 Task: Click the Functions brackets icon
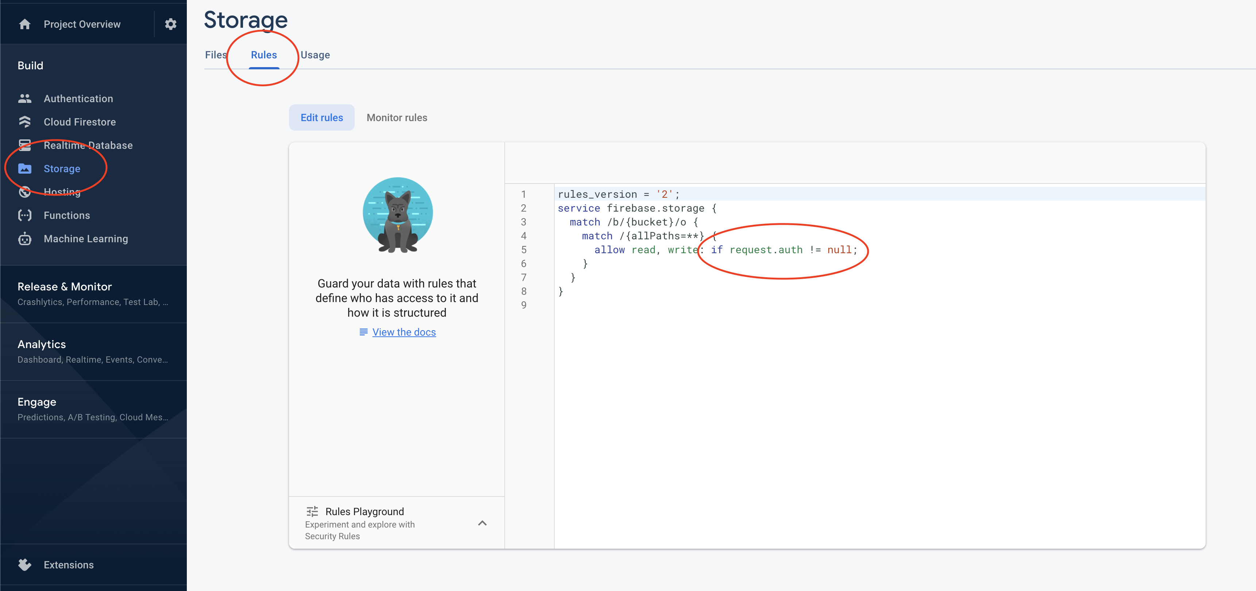[25, 216]
